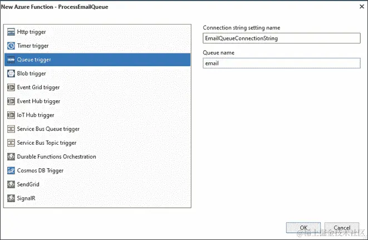Image resolution: width=368 pixels, height=240 pixels.
Task: Click the Event Hub trigger icon
Action: point(11,101)
